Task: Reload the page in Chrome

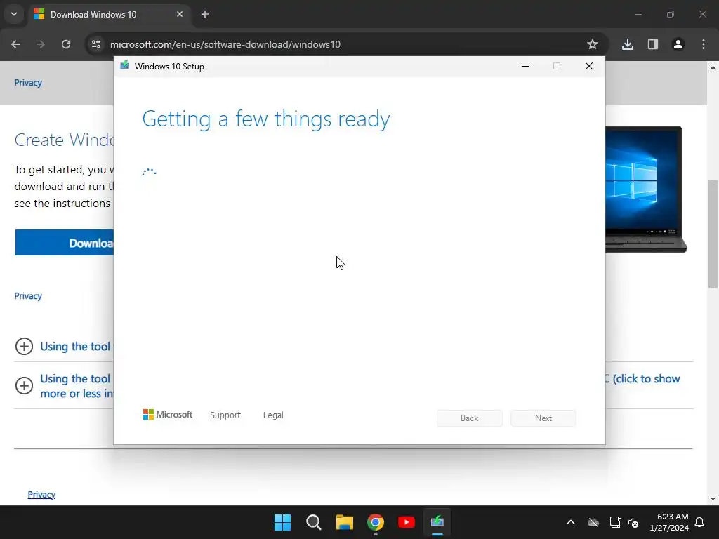Action: [66, 44]
